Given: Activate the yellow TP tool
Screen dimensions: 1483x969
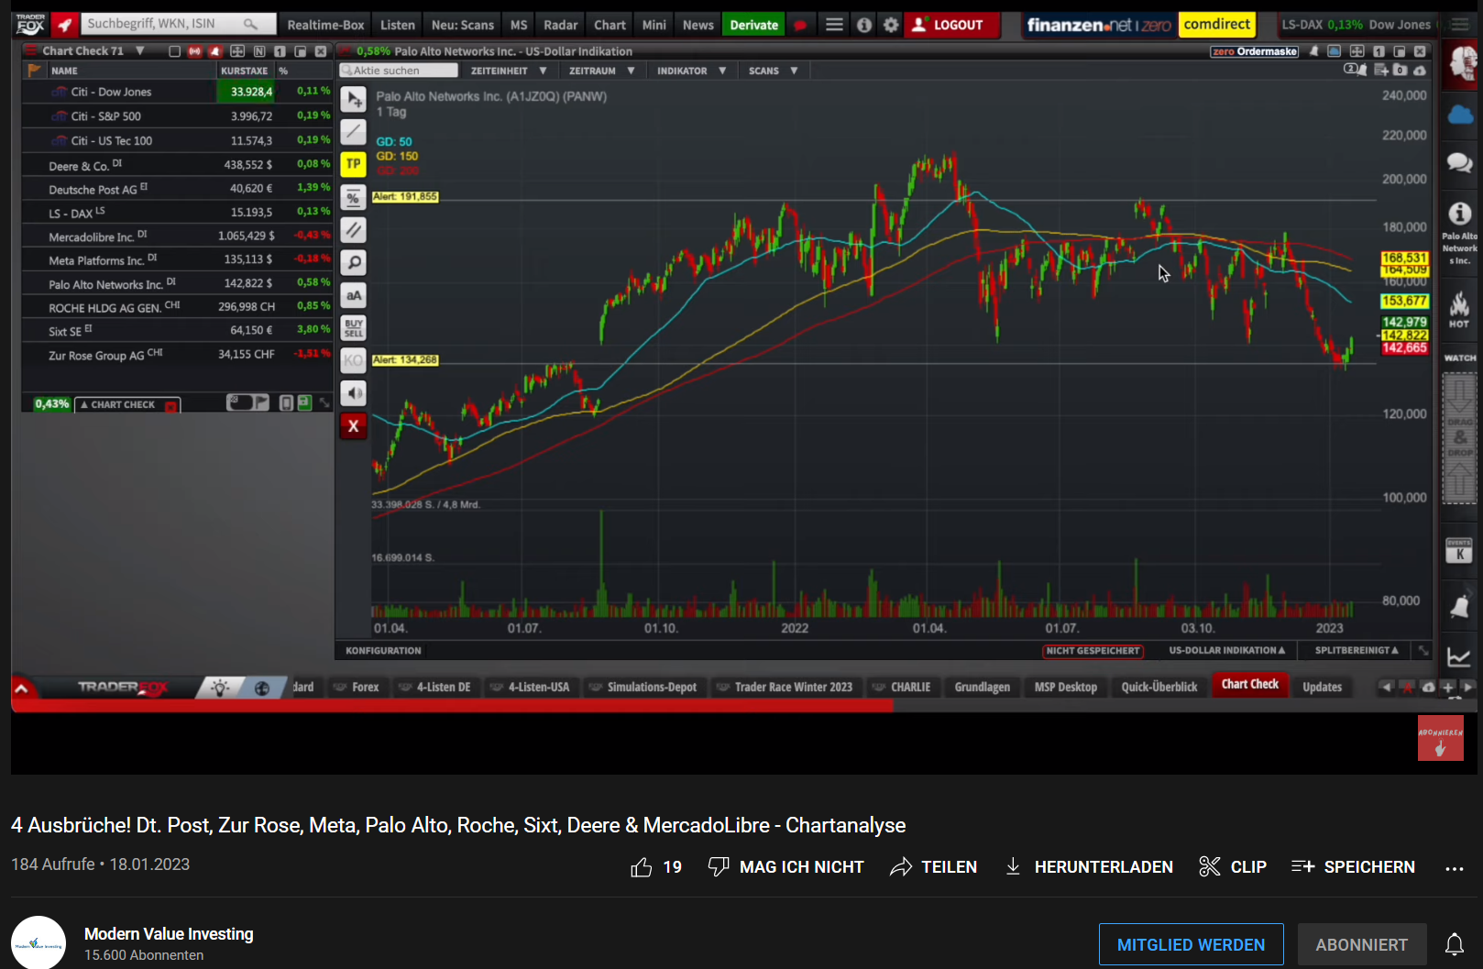Looking at the screenshot, I should 354,164.
